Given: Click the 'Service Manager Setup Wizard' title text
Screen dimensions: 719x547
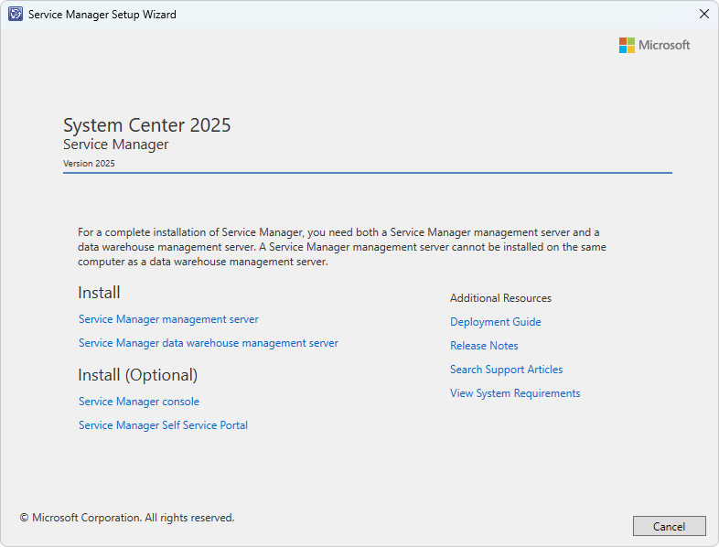Looking at the screenshot, I should (x=102, y=15).
